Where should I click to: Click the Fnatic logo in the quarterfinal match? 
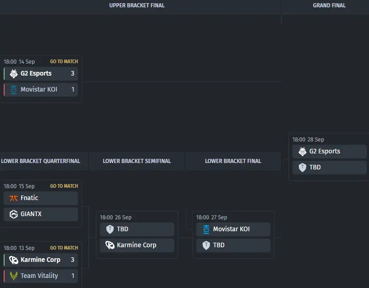(x=13, y=198)
